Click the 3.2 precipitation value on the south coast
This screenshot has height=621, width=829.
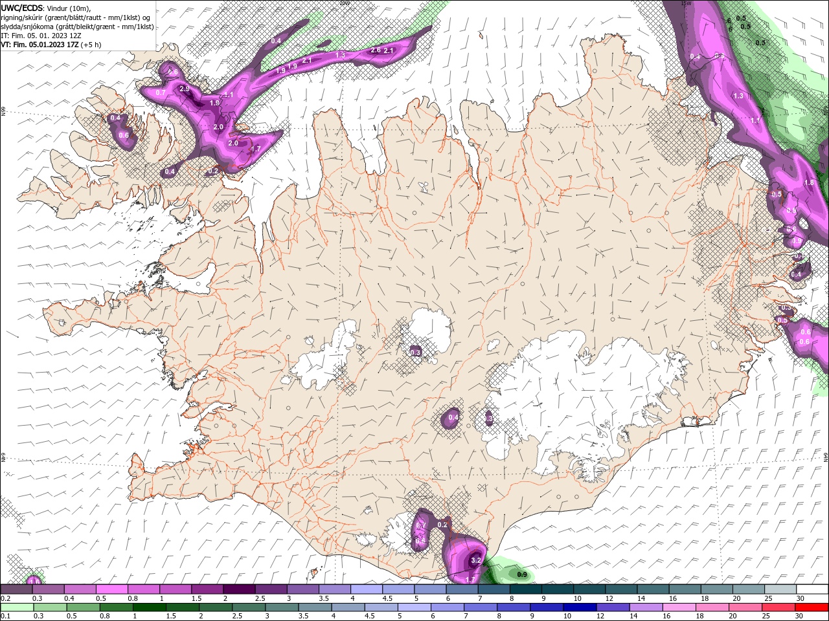[x=476, y=560]
